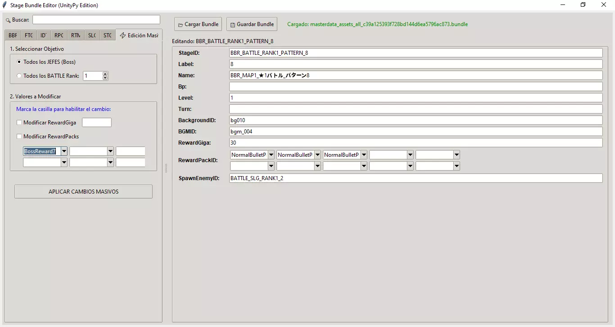Screen dimensions: 615x327
Task: Click the StageID field with BBR_BATTLE_RANK1_PATTERN_8
Action: tap(416, 53)
